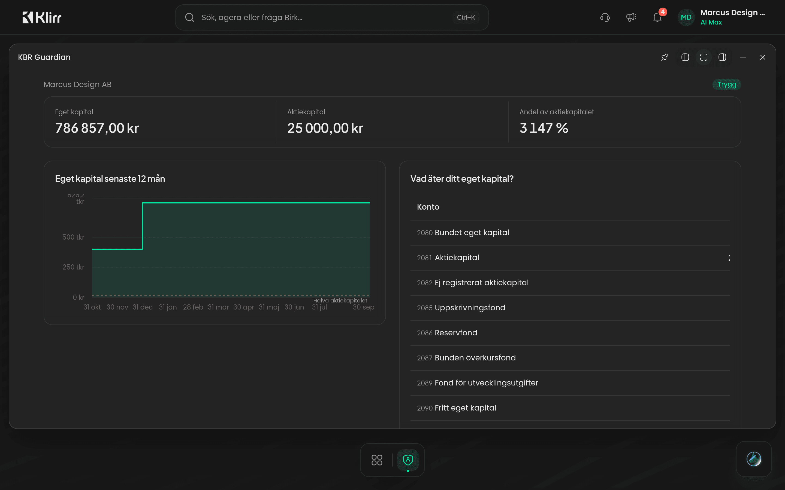785x490 pixels.
Task: Select the shield Guardian dock icon
Action: (408, 460)
